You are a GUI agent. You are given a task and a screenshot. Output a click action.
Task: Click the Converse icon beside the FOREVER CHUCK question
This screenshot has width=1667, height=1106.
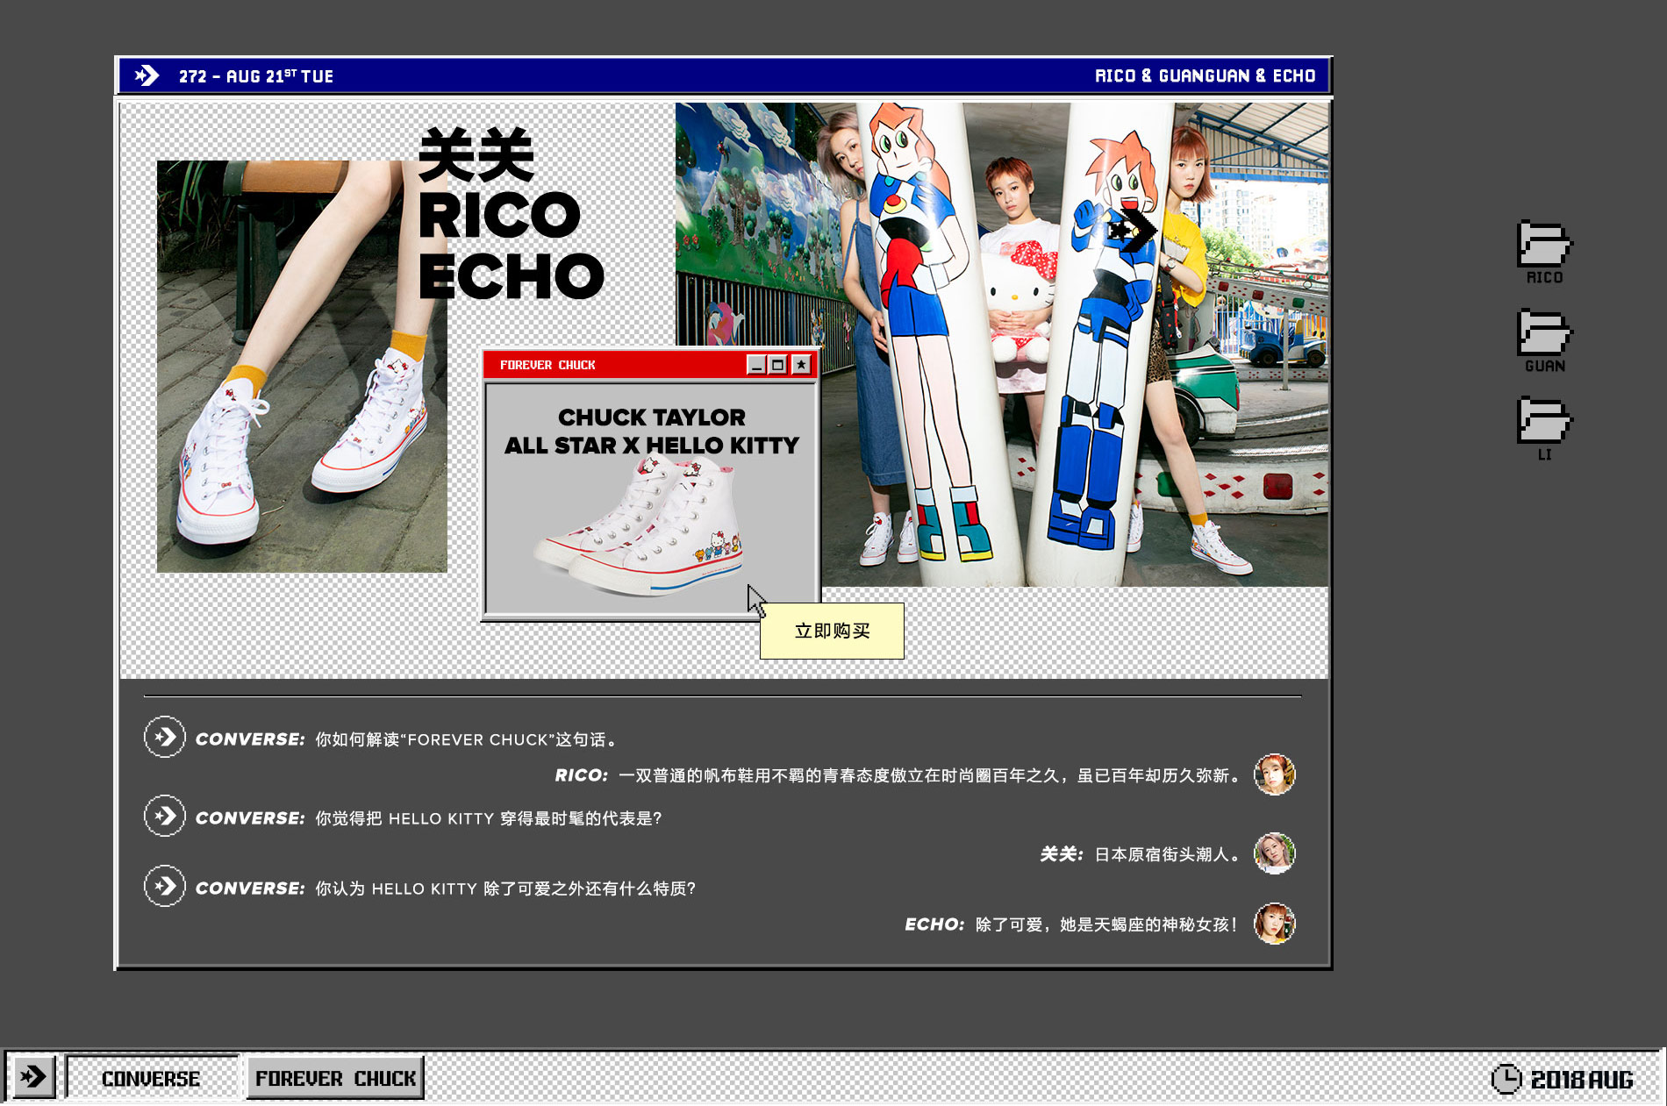(x=165, y=738)
